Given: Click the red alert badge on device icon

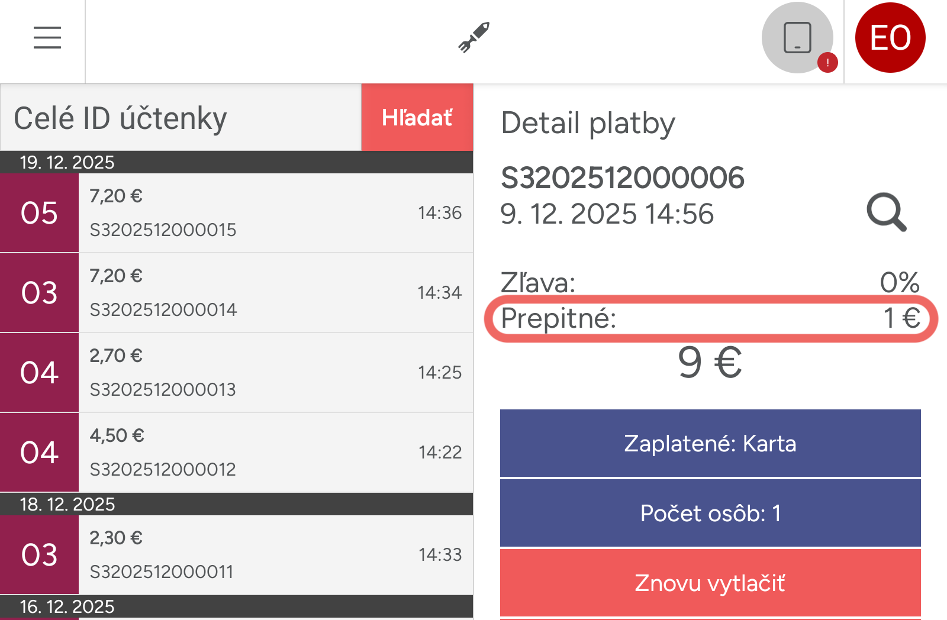Looking at the screenshot, I should click(827, 62).
